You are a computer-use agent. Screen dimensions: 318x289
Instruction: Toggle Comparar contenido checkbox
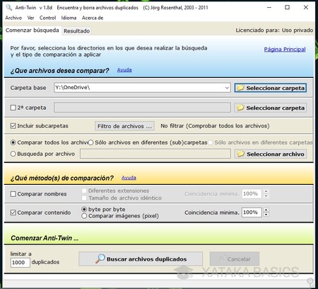tap(13, 212)
